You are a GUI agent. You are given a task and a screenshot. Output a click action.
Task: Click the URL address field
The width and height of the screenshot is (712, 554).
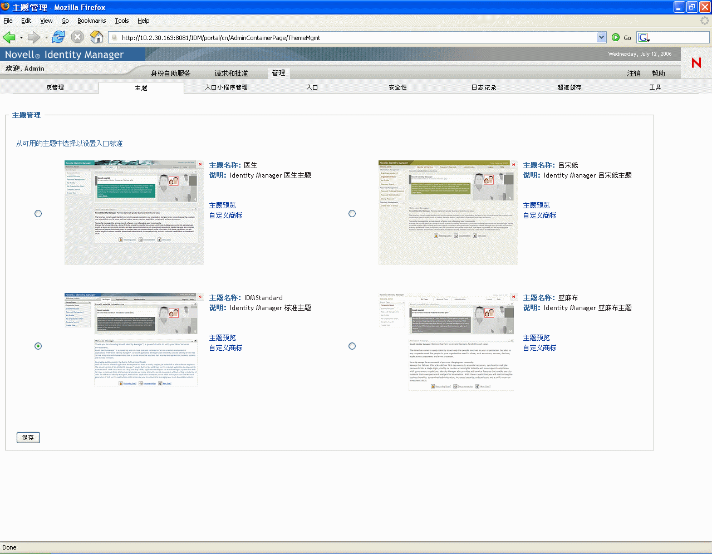(357, 37)
